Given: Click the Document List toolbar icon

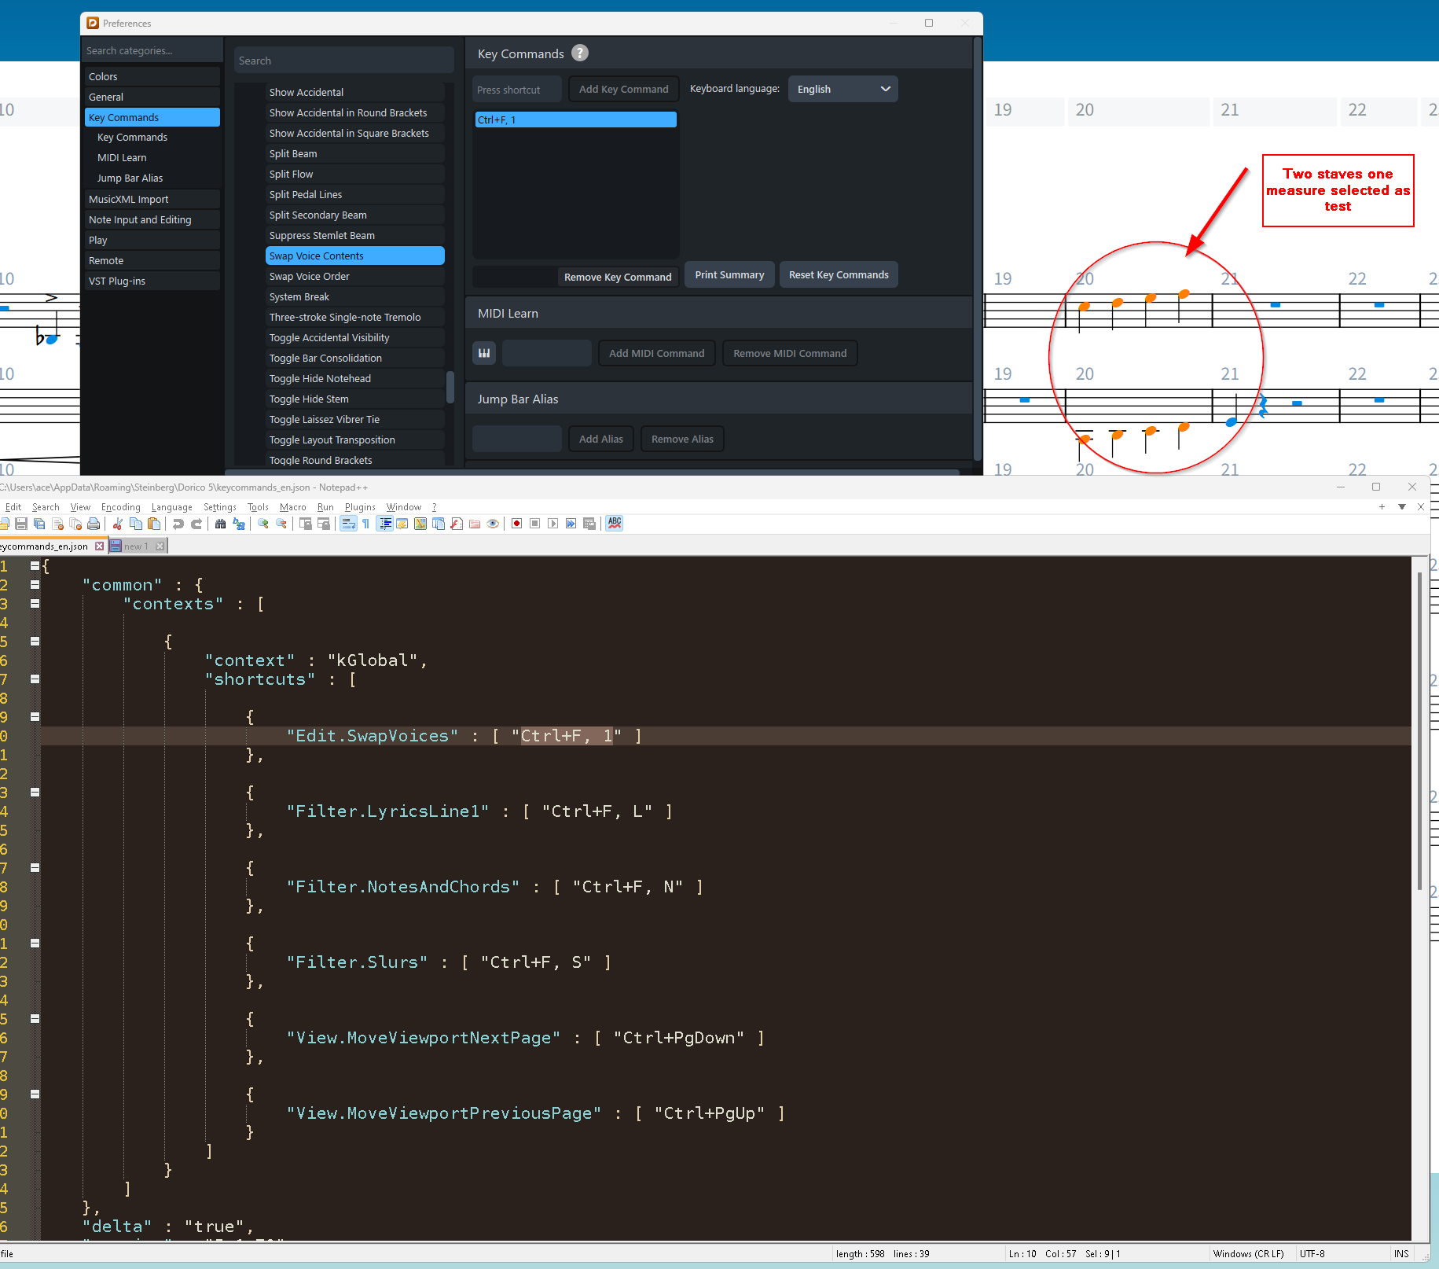Looking at the screenshot, I should point(439,524).
